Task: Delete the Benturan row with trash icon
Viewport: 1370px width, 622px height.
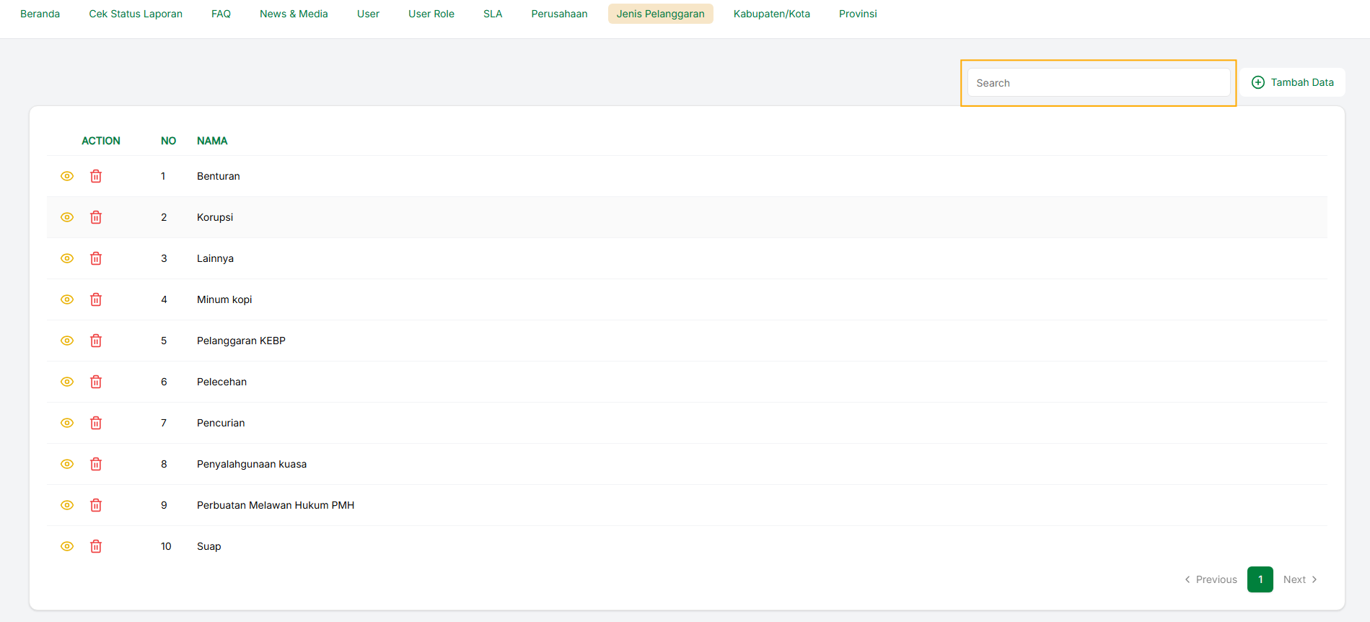Action: (x=96, y=176)
